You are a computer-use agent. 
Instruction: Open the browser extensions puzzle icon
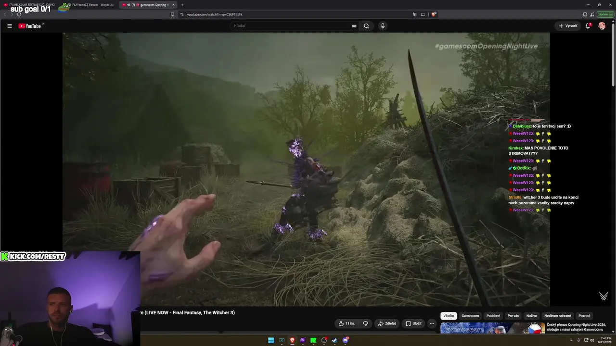[585, 14]
